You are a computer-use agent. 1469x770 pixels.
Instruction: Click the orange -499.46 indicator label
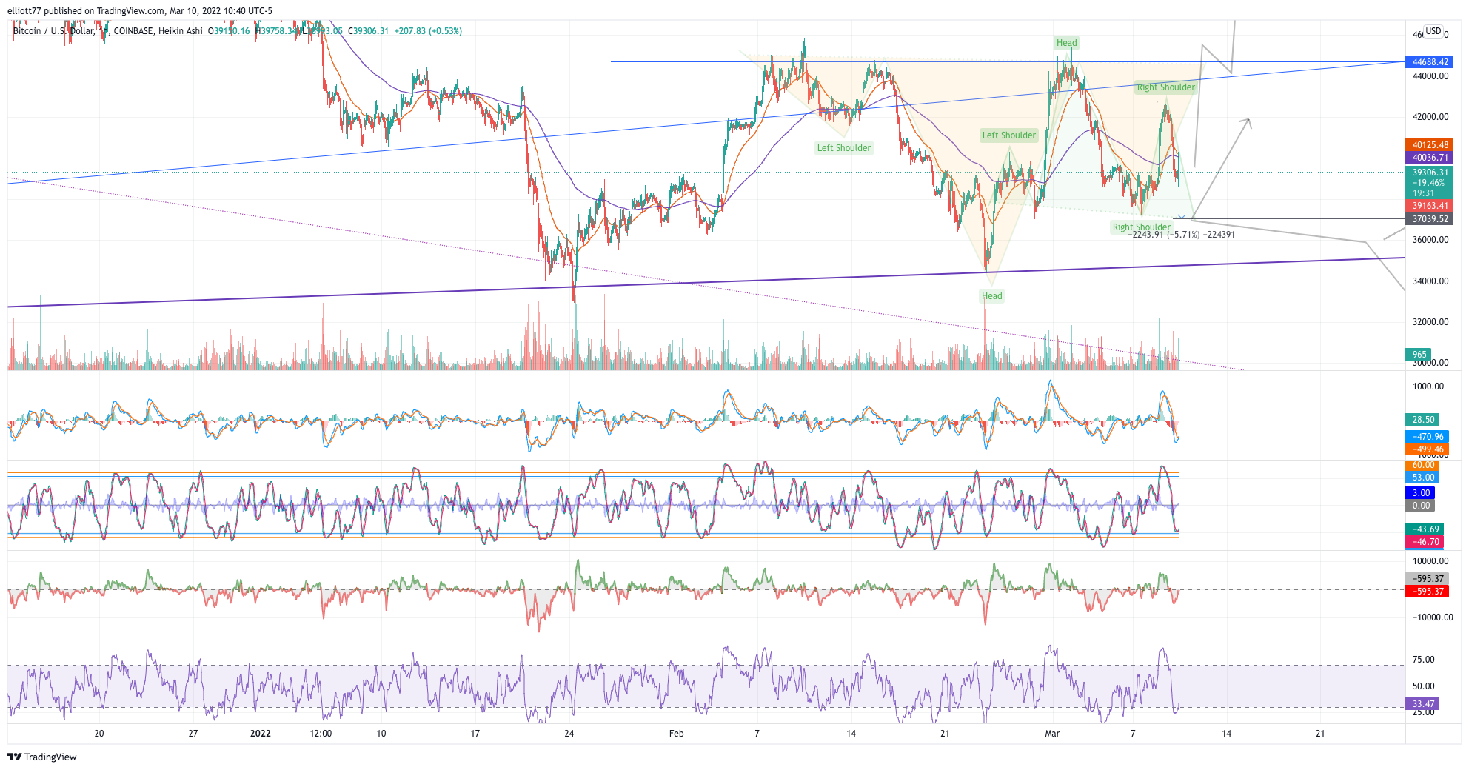tap(1427, 449)
